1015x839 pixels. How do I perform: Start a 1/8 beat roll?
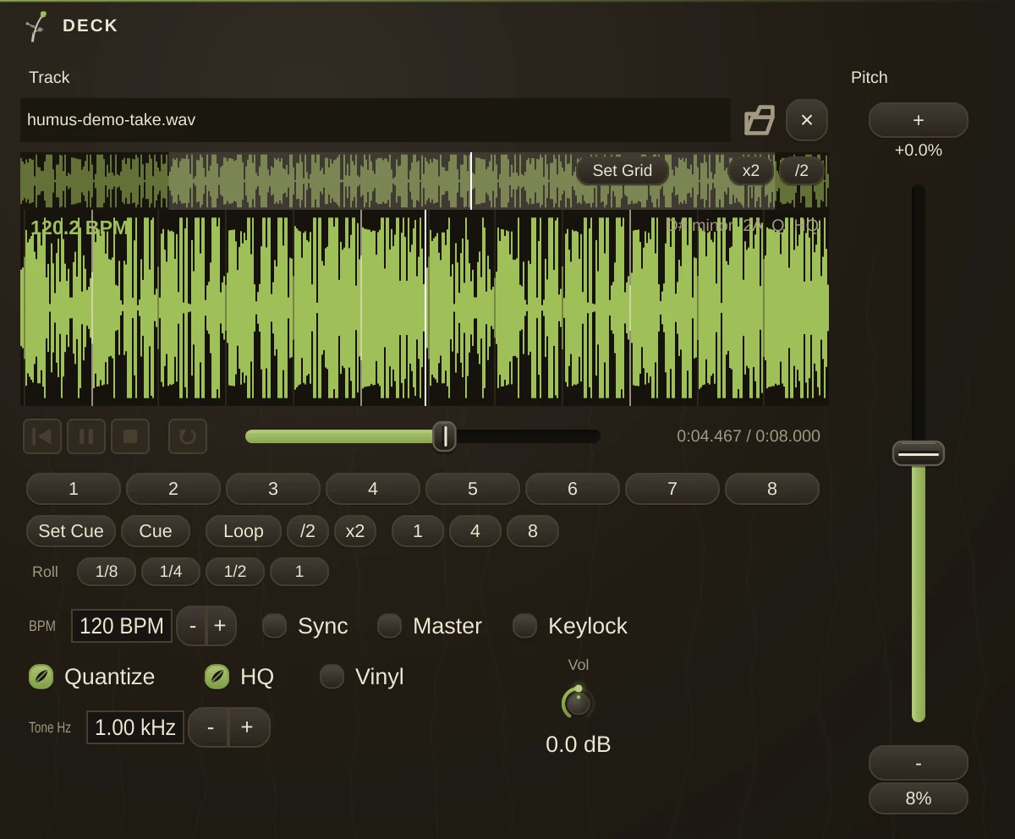[x=107, y=572]
